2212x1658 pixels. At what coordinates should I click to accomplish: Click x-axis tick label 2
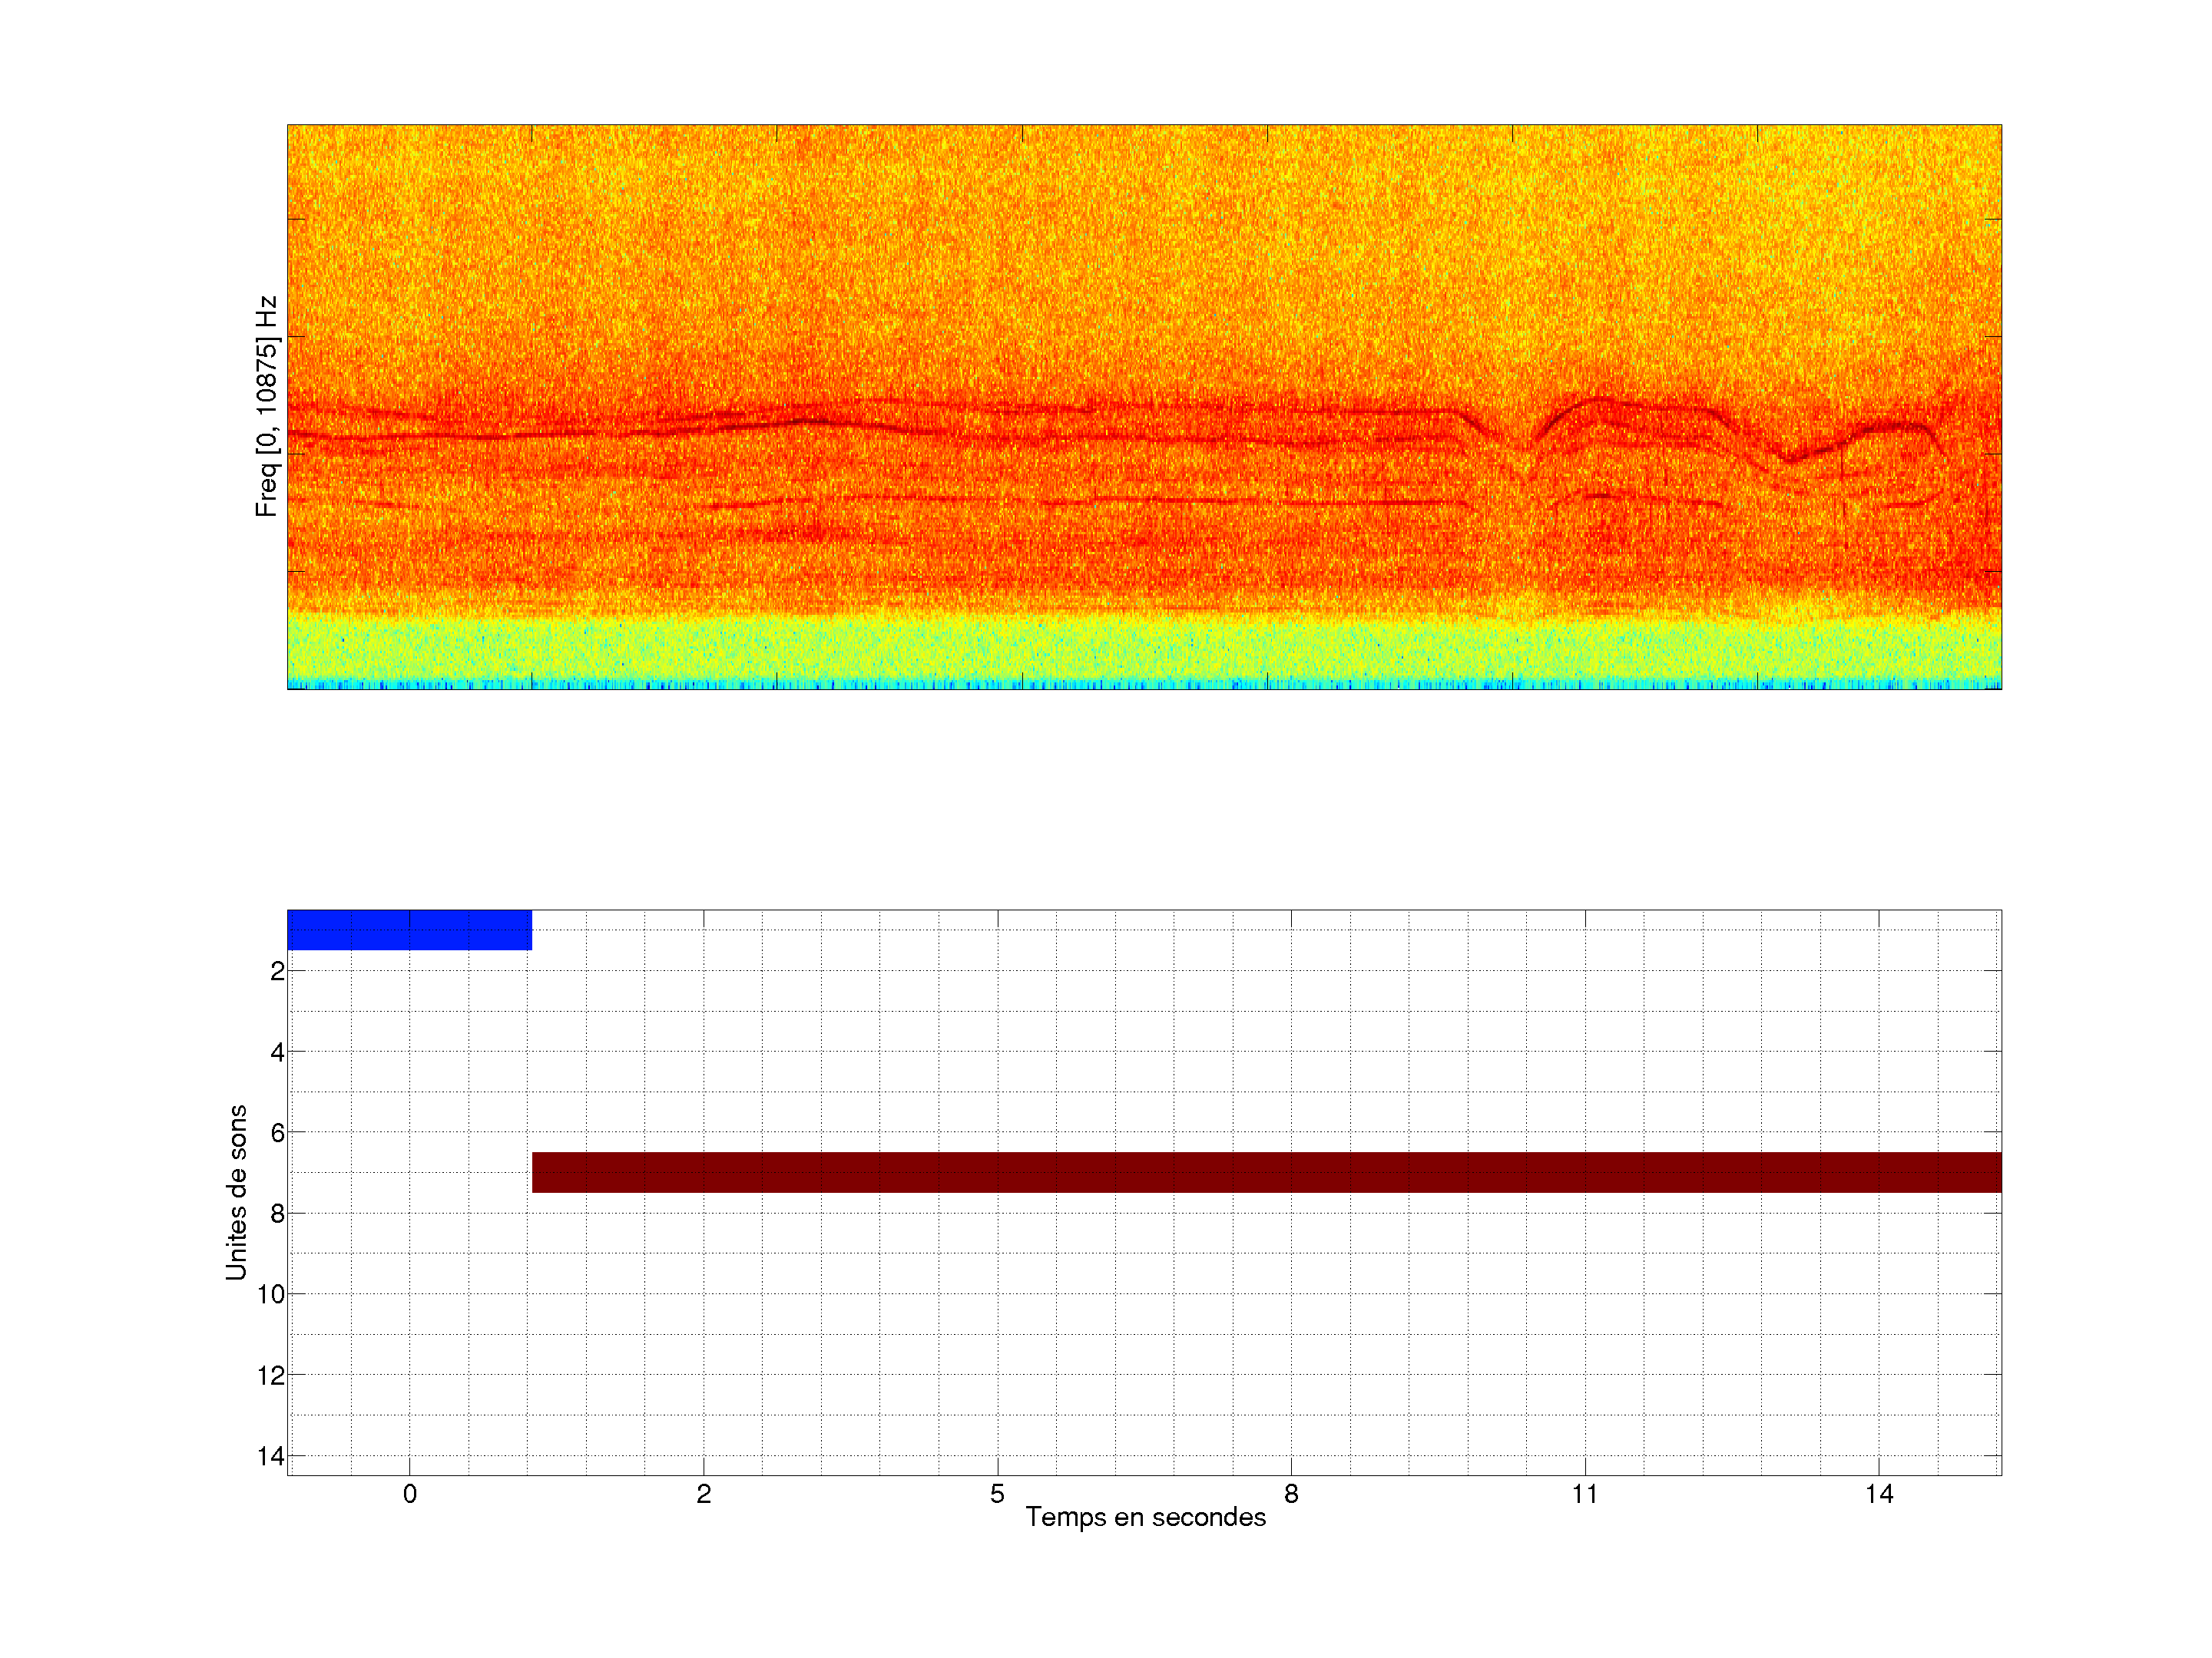click(x=704, y=1494)
